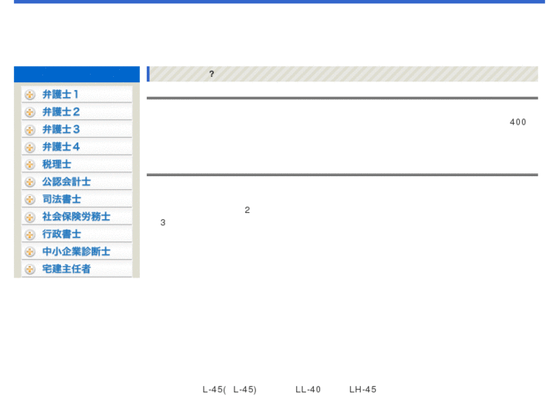The image size is (559, 419).
Task: Click the number 400 in the article
Action: (517, 122)
